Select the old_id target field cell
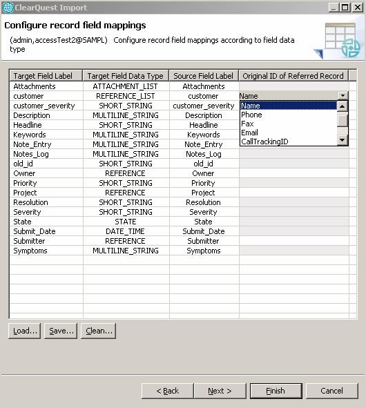366x408 pixels. [x=46, y=164]
